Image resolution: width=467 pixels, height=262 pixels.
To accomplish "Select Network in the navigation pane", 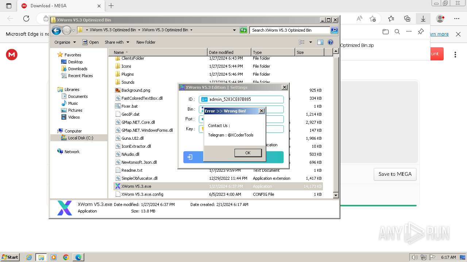I will pyautogui.click(x=72, y=152).
